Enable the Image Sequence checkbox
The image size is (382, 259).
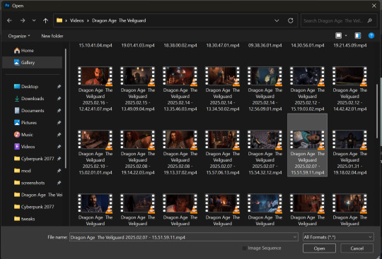pyautogui.click(x=244, y=248)
